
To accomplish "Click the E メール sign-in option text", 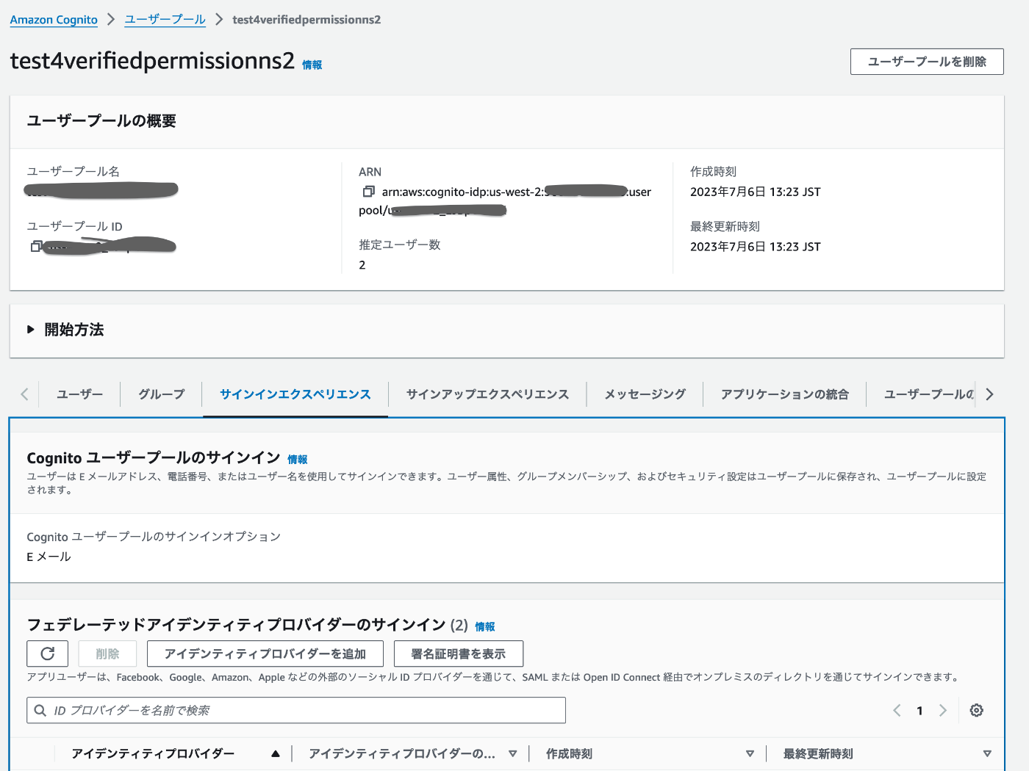I will click(49, 557).
